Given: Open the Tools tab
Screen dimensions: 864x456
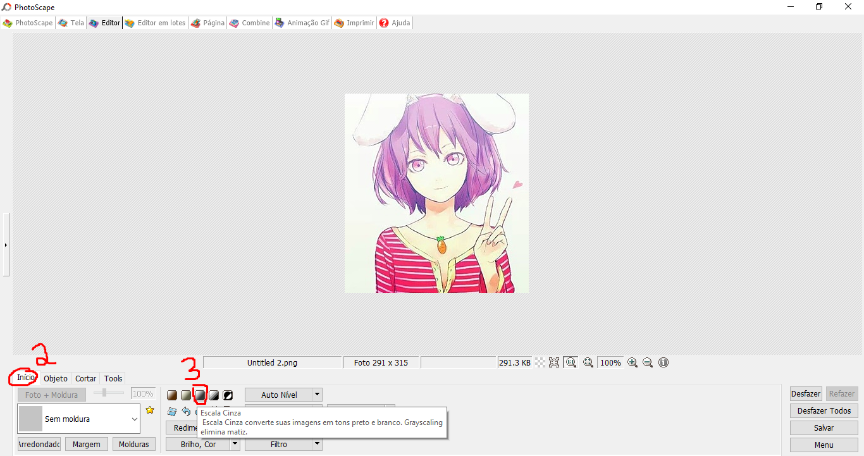Looking at the screenshot, I should (113, 378).
